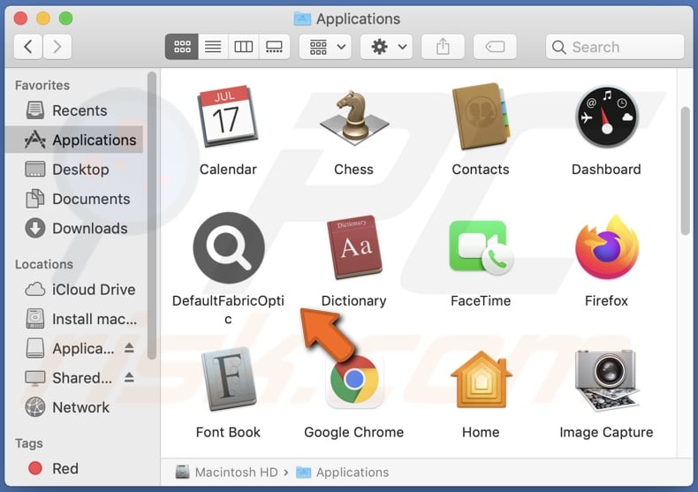Click the main file area vertical scrollbar
Screen dimensions: 698x492
coord(685,170)
